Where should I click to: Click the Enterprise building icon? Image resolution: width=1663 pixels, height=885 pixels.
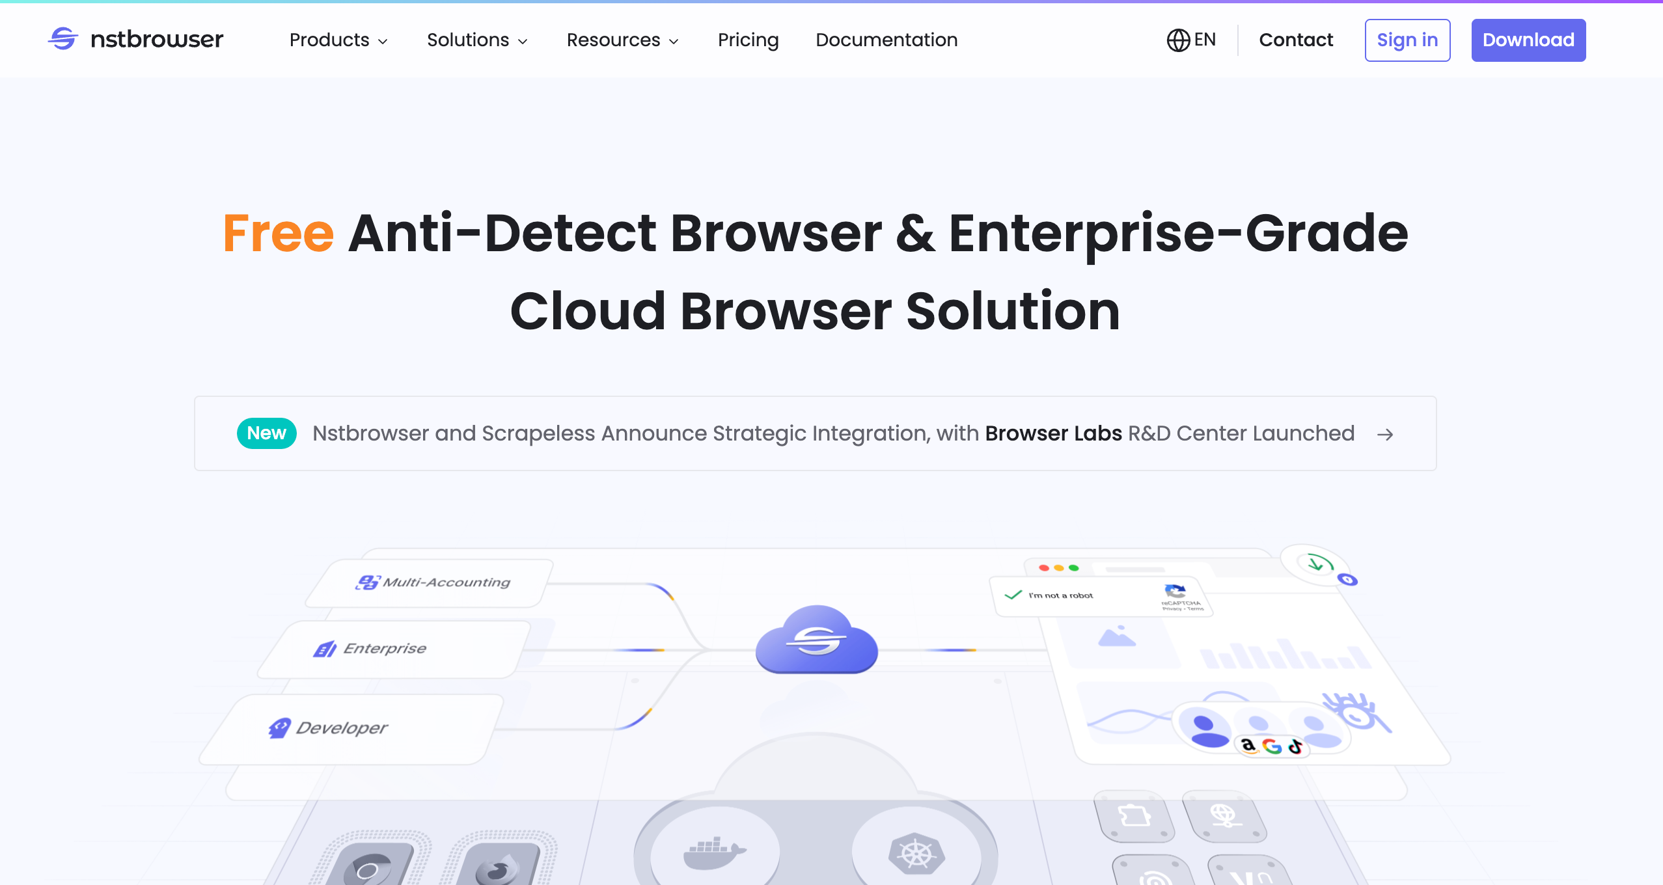pos(325,649)
